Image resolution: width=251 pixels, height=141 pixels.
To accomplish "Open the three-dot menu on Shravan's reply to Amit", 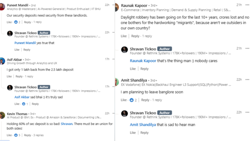I will pyautogui.click(x=247, y=112).
